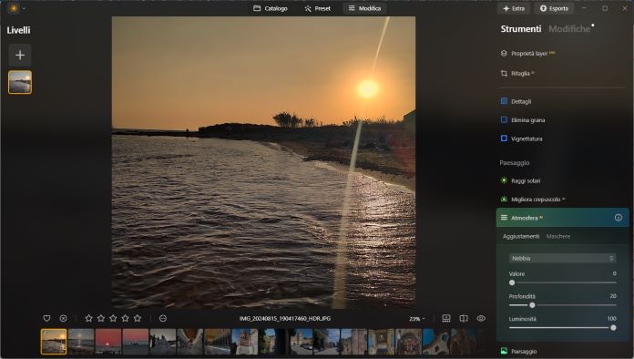Screen dimensions: 634x359
Task: Open the Catalogo tab
Action: [271, 8]
